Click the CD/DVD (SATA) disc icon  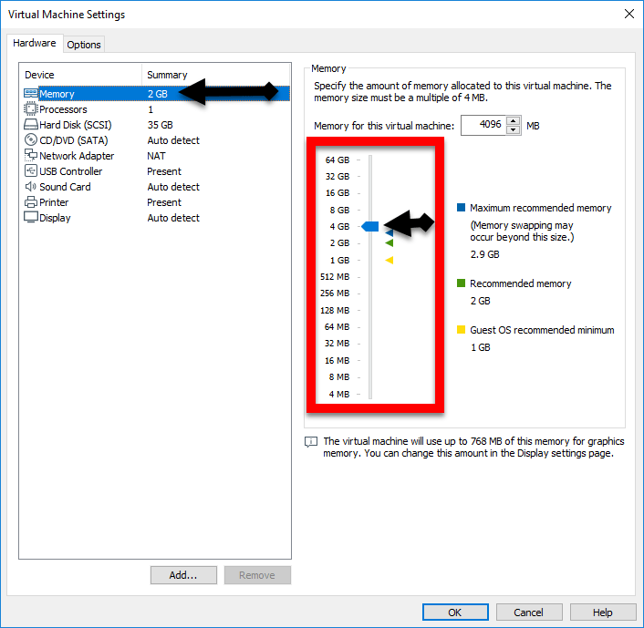click(30, 140)
